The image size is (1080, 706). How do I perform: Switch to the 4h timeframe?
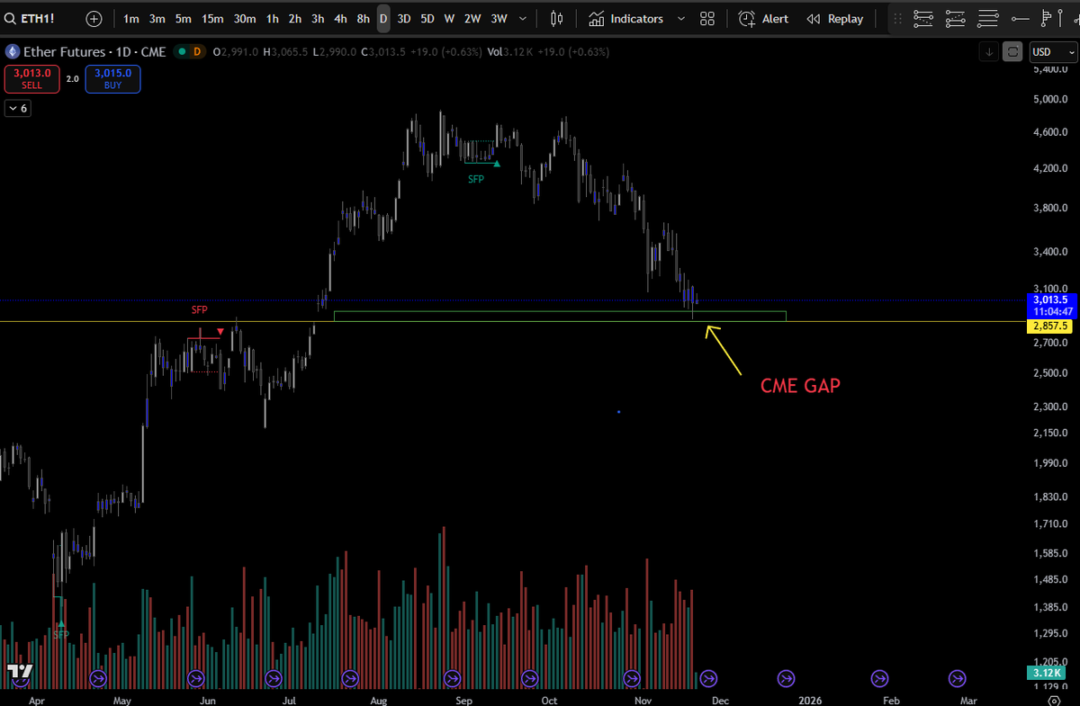click(340, 18)
